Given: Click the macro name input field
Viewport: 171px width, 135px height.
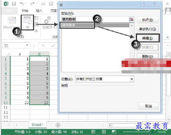Looking at the screenshot, I should pyautogui.click(x=95, y=19).
